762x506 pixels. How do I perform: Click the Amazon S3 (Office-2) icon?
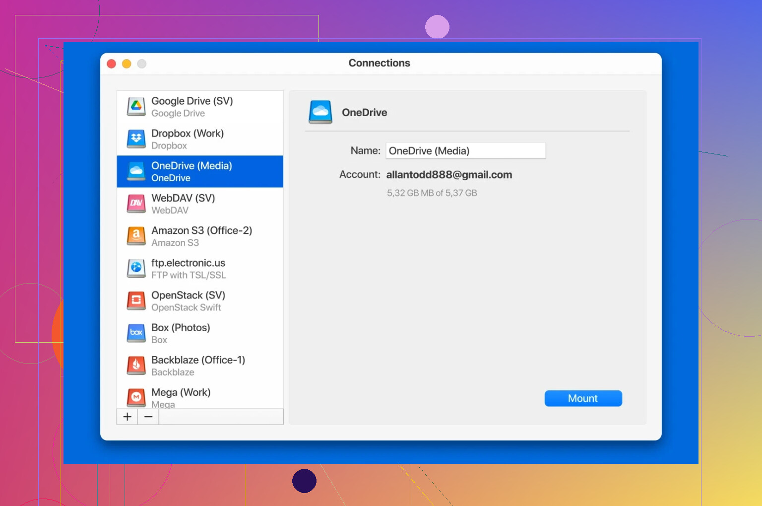tap(136, 236)
